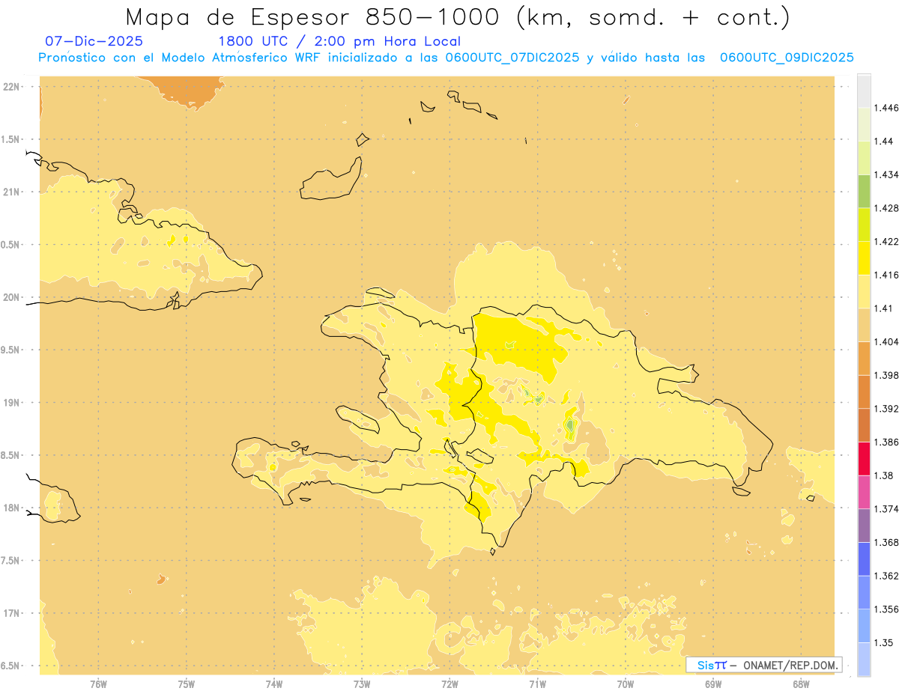Click the 17N latitude label
Image resolution: width=899 pixels, height=694 pixels.
click(11, 613)
